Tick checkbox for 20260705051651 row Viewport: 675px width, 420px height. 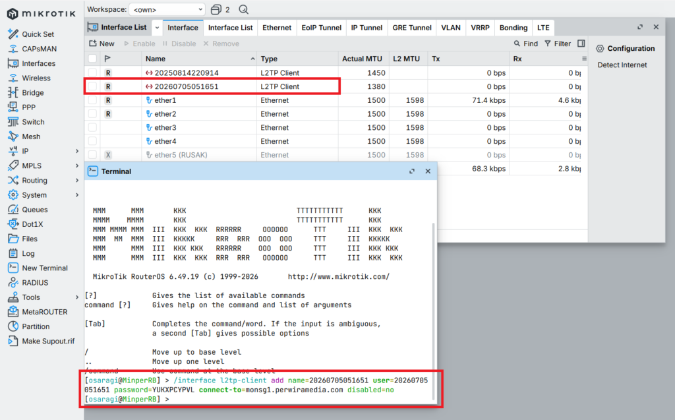pos(92,86)
